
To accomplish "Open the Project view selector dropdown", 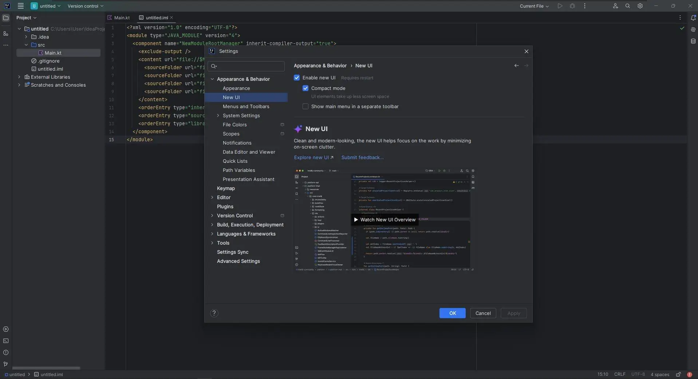I will [27, 17].
